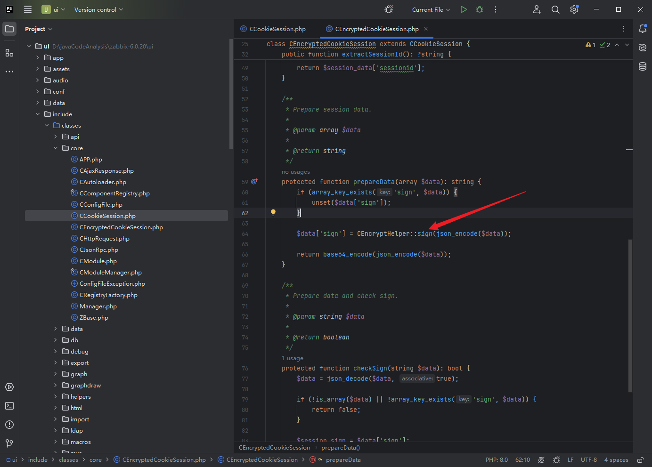652x467 pixels.
Task: Open the Problems tool window
Action: tap(9, 425)
